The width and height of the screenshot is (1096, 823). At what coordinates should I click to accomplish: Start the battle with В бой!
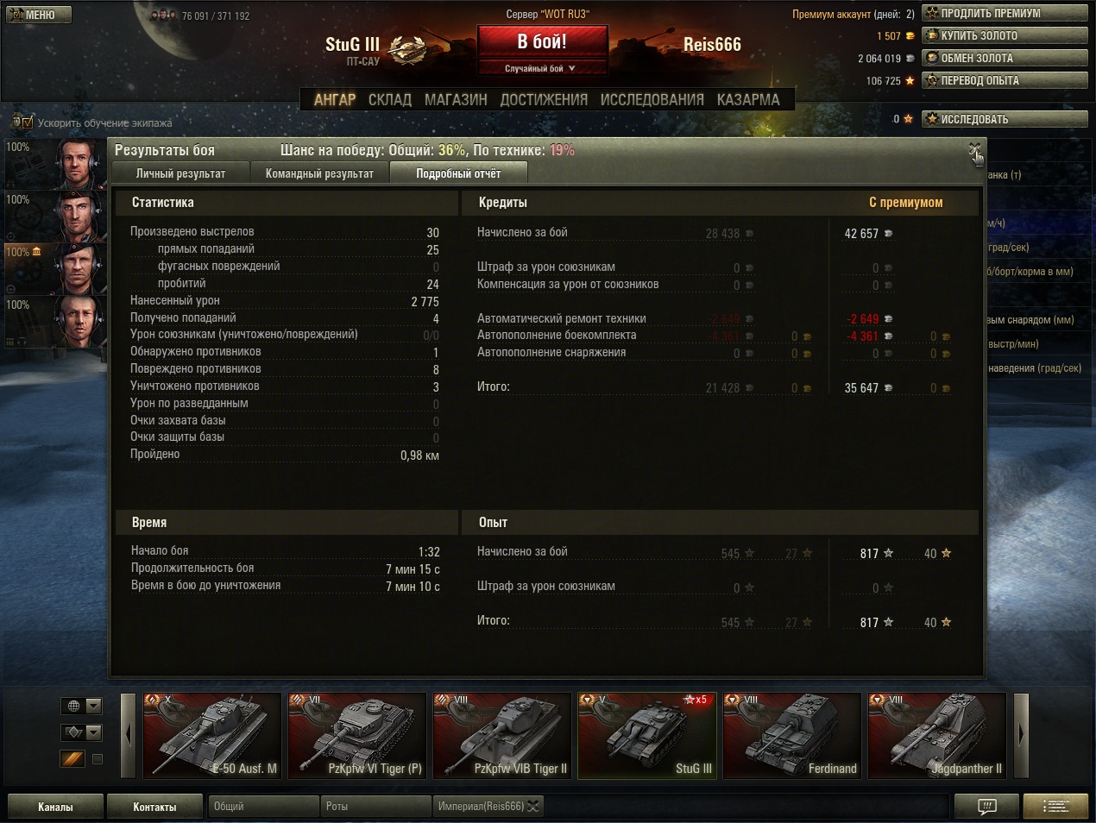click(542, 41)
